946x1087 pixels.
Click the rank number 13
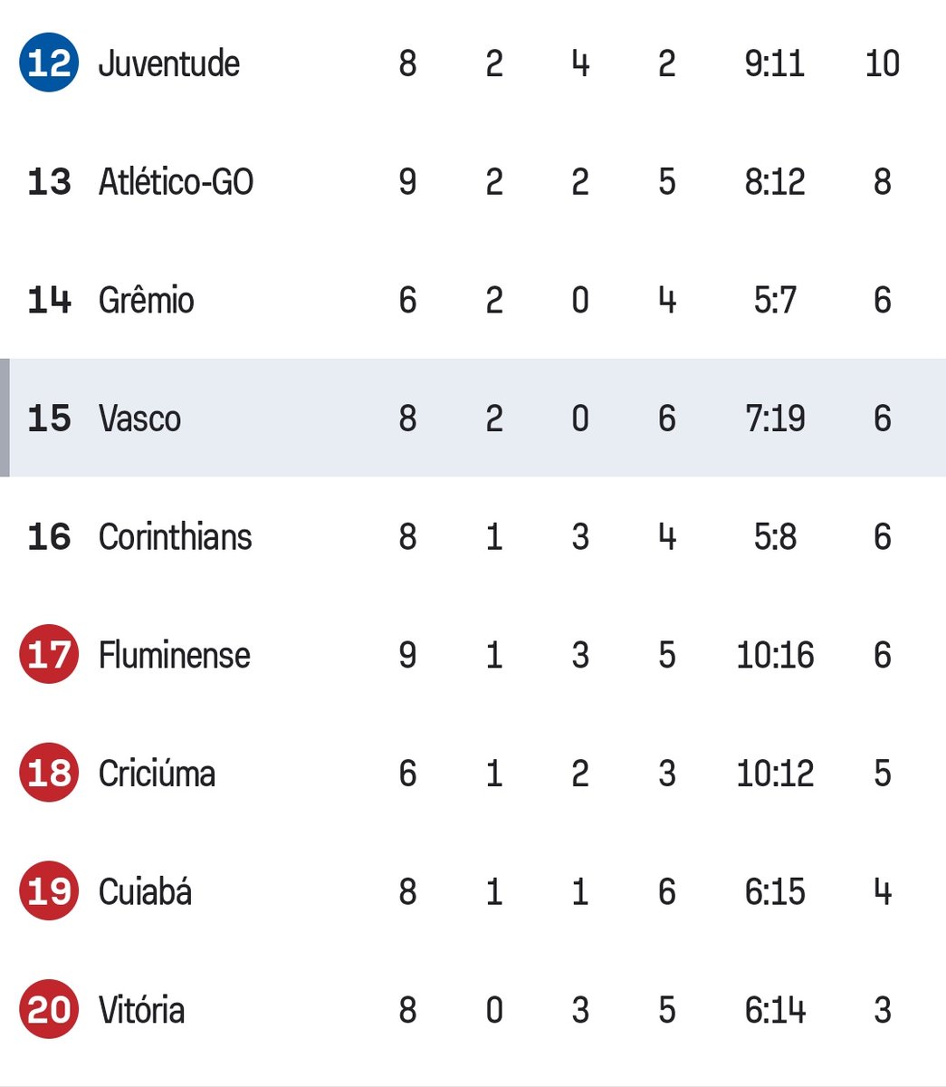(49, 181)
